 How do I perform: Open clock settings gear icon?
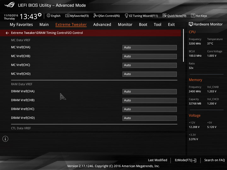pos(40,15)
